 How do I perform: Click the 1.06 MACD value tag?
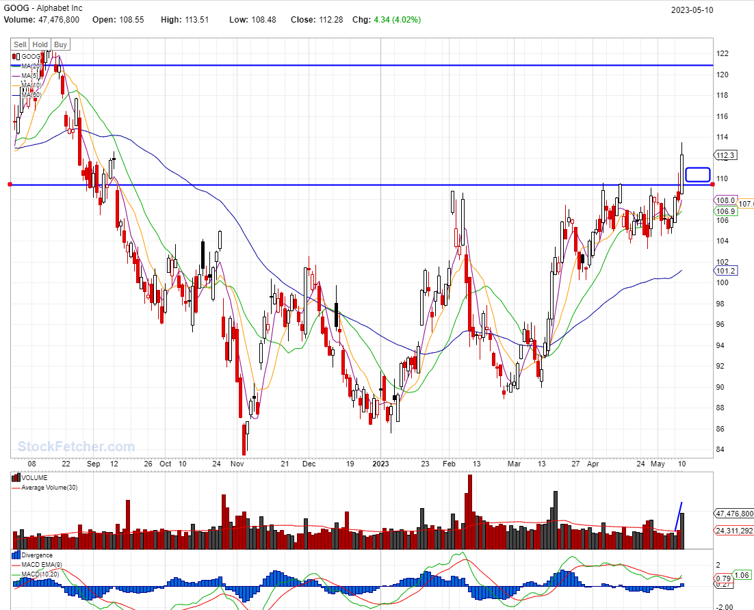pos(742,575)
